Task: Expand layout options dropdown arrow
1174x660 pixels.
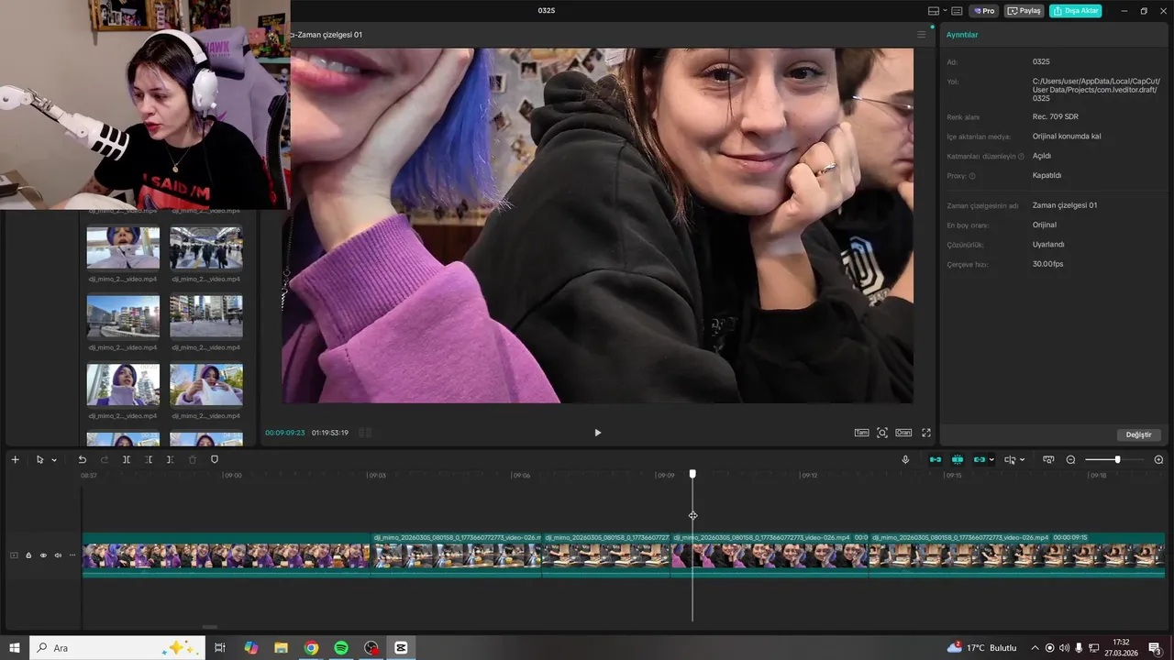Action: (x=944, y=11)
